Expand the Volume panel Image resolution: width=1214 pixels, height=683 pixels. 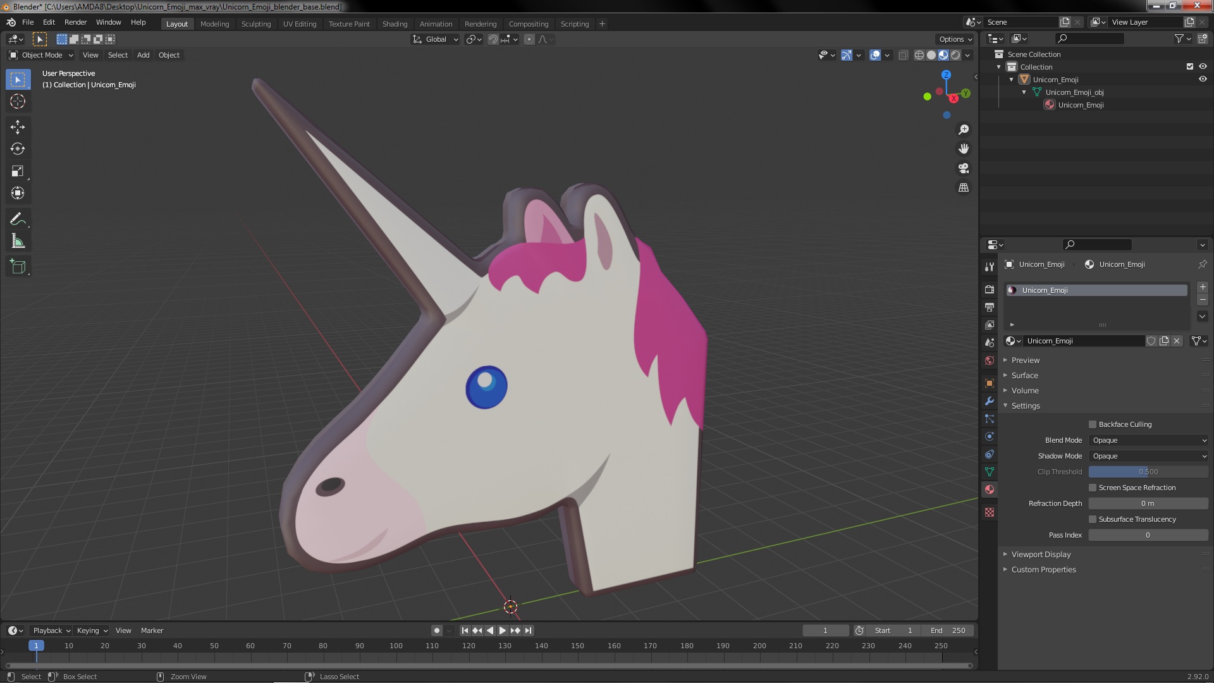[1024, 390]
